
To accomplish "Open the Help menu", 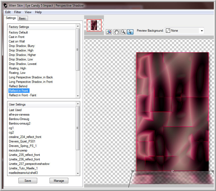I will pos(38,12).
